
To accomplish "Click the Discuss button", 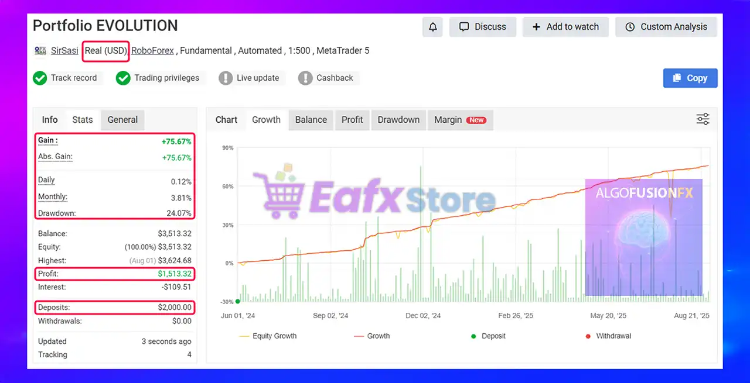I will pyautogui.click(x=483, y=27).
